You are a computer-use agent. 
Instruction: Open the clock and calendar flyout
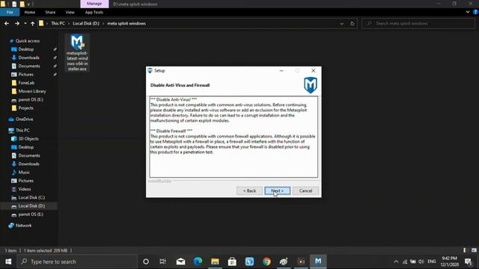449,262
